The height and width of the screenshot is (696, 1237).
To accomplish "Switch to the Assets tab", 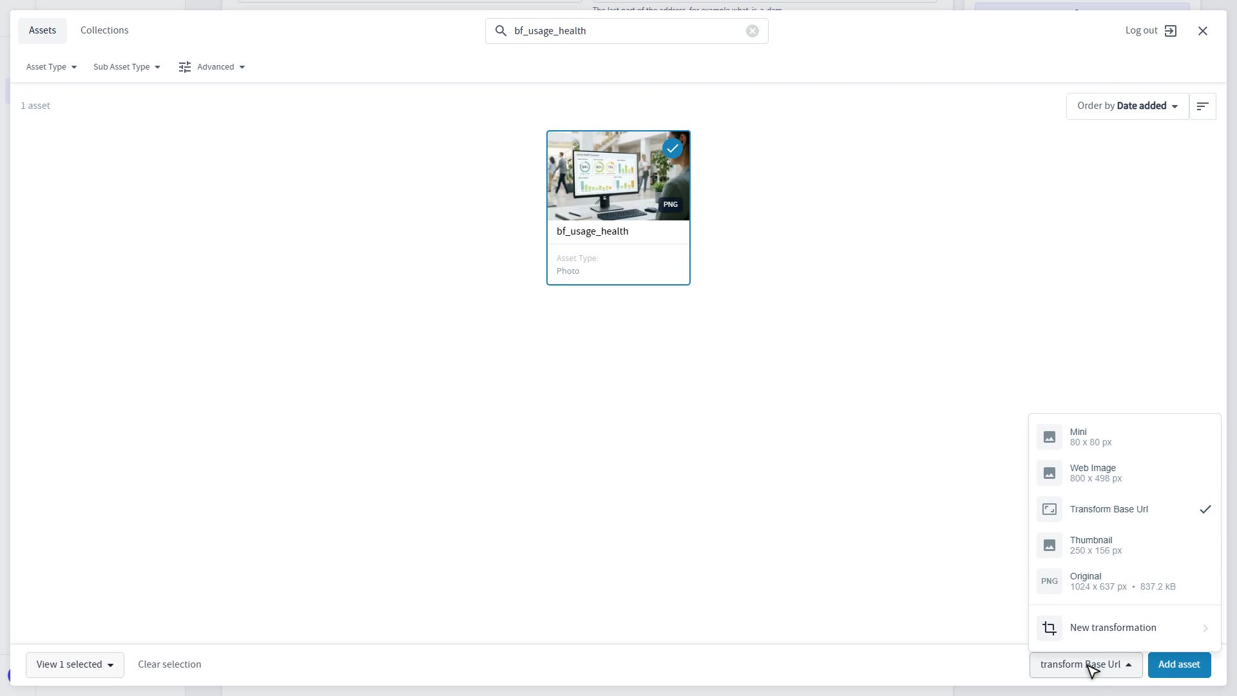I will [43, 30].
